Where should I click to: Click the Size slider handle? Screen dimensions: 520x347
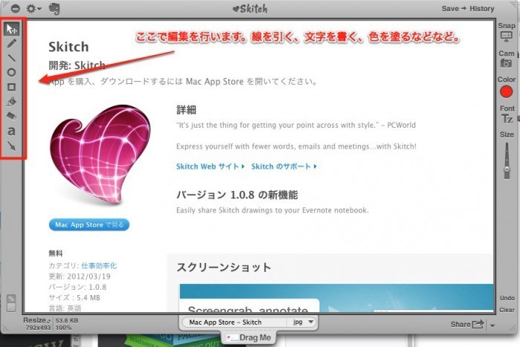[507, 169]
